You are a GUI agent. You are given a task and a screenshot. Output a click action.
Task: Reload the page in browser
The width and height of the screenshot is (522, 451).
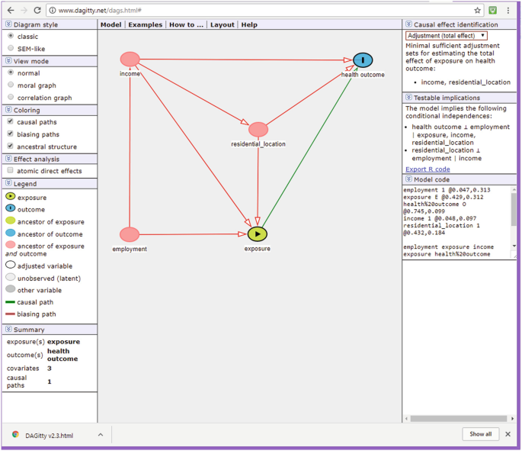pos(38,11)
